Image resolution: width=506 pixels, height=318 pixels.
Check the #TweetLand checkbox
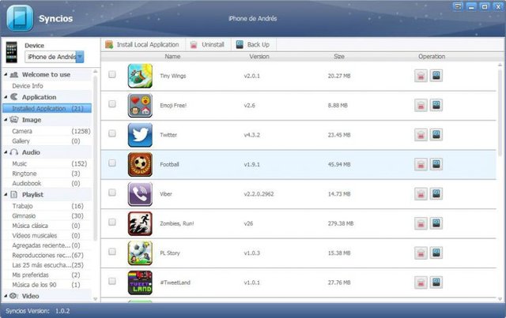[112, 281]
